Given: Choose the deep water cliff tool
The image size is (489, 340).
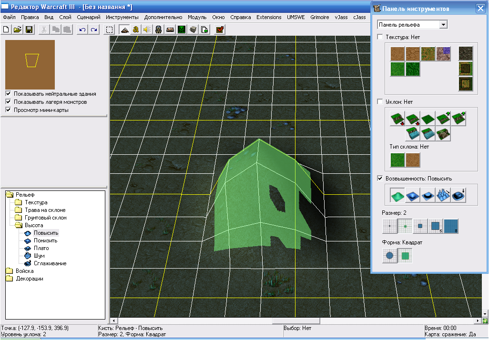Looking at the screenshot, I should click(x=413, y=134).
